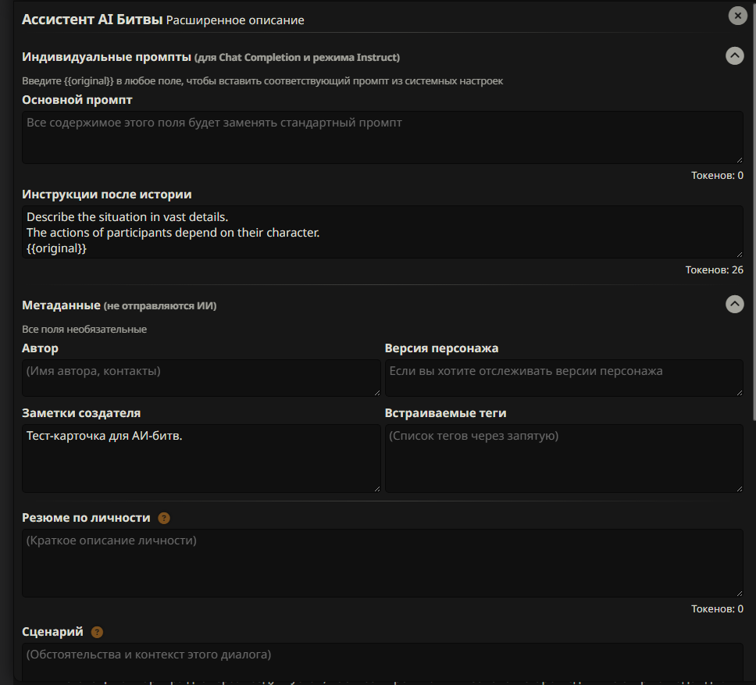Screen dimensions: 756x685
Task: Focus the Сценарий text area
Action: (383, 662)
